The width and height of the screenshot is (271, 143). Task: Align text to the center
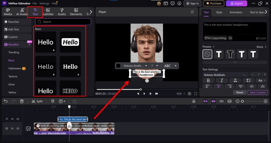[218, 86]
